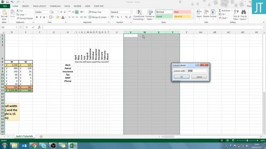Open the Fill Color dropdown arrow
The width and height of the screenshot is (266, 149).
(x=60, y=17)
